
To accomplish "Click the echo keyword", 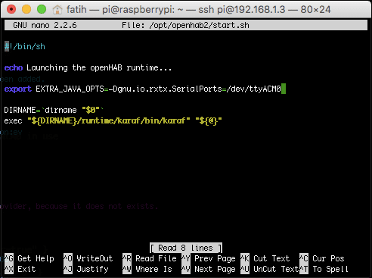I will (x=14, y=67).
